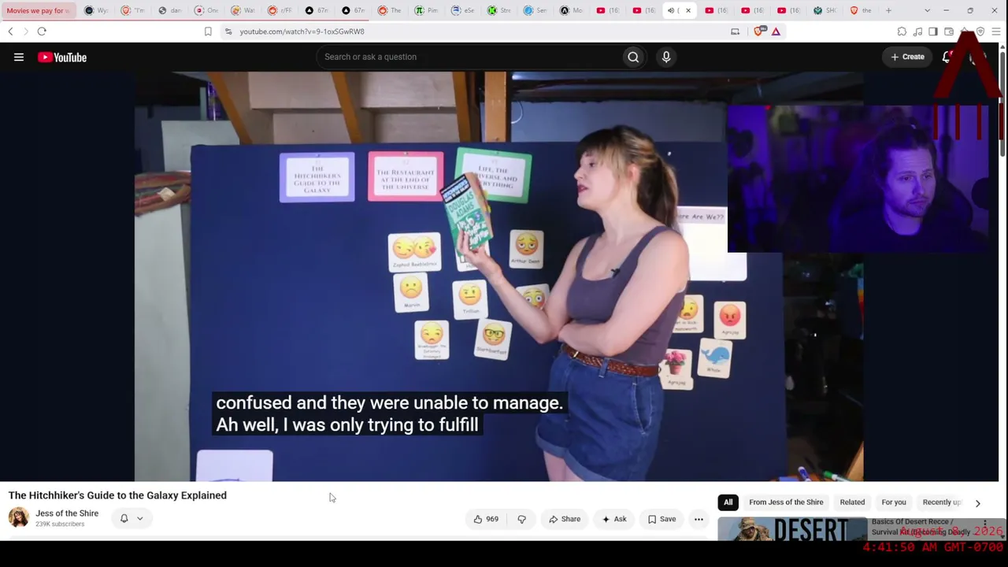Toggle browser sidebar panel icon
The height and width of the screenshot is (567, 1008).
click(x=933, y=31)
